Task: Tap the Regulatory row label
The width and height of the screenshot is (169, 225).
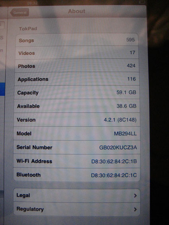Action: 30,209
